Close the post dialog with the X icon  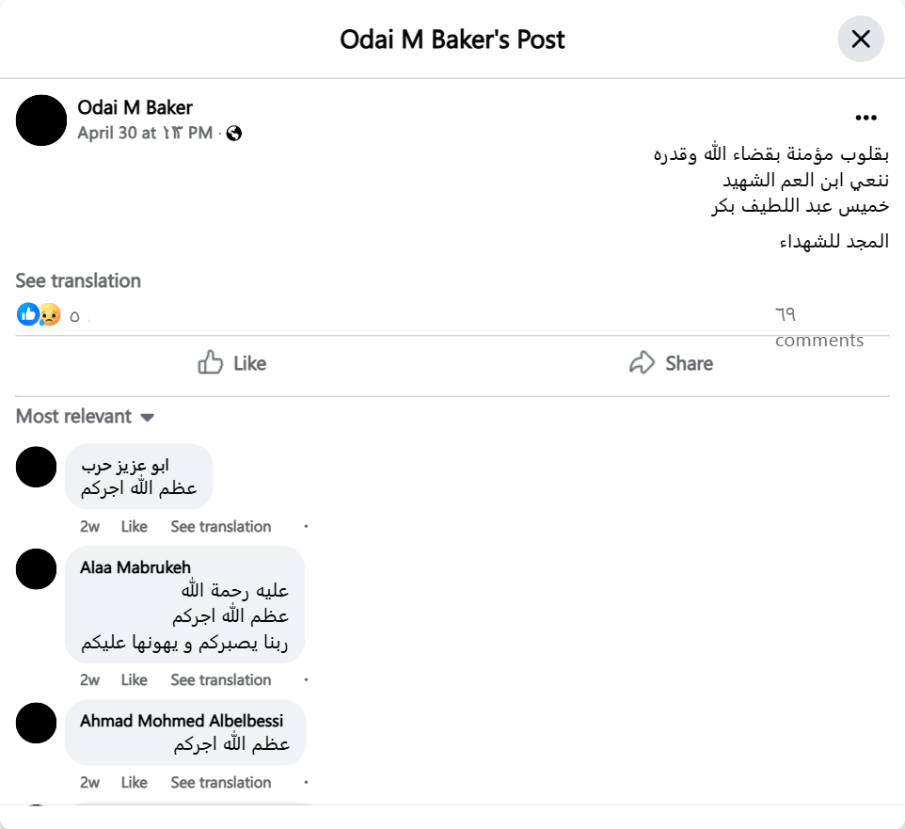tap(860, 39)
